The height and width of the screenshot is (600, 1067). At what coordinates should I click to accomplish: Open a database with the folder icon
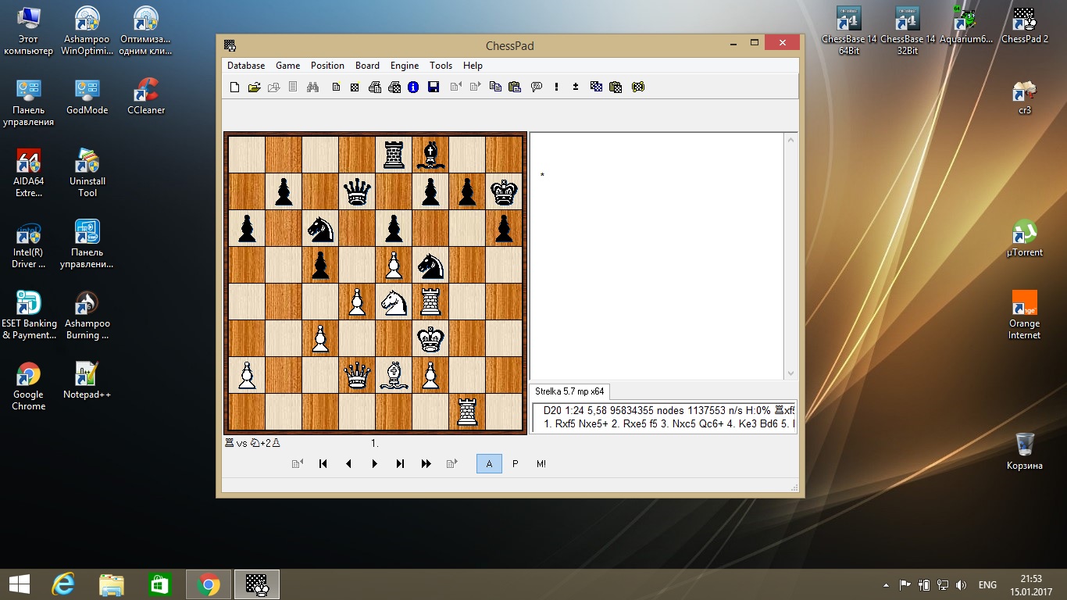coord(254,87)
